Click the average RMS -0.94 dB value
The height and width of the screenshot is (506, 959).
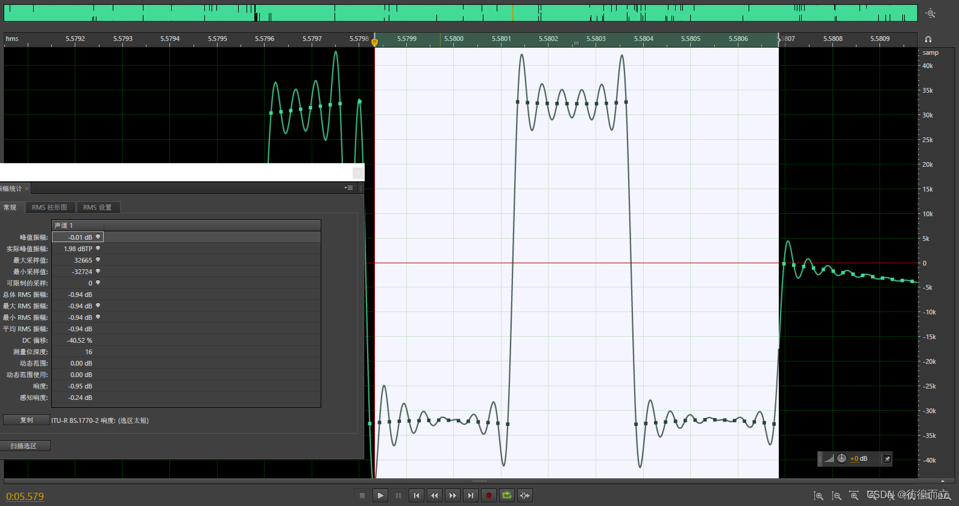pyautogui.click(x=80, y=329)
